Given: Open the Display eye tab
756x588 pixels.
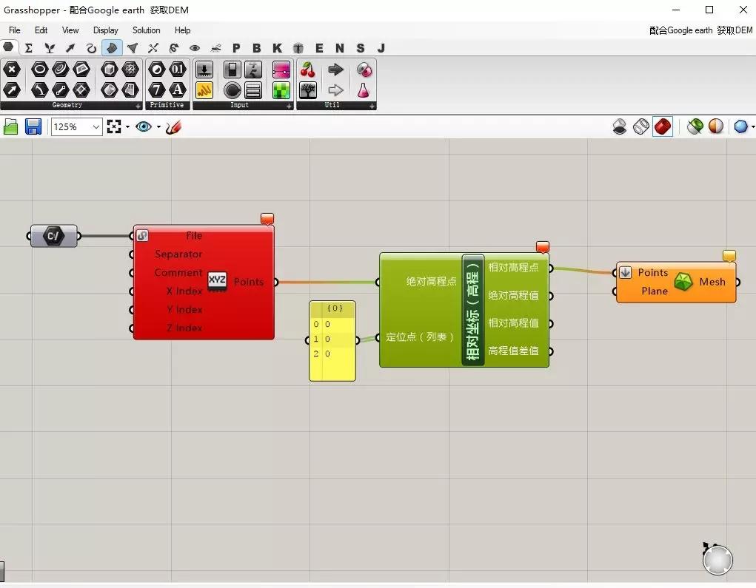Looking at the screenshot, I should pos(195,48).
